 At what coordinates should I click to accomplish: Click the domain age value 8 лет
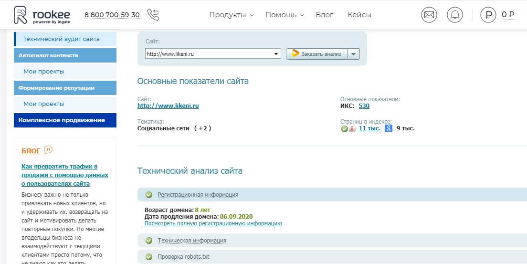(x=203, y=210)
